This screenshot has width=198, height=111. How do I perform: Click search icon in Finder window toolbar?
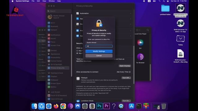pyautogui.click(x=148, y=30)
